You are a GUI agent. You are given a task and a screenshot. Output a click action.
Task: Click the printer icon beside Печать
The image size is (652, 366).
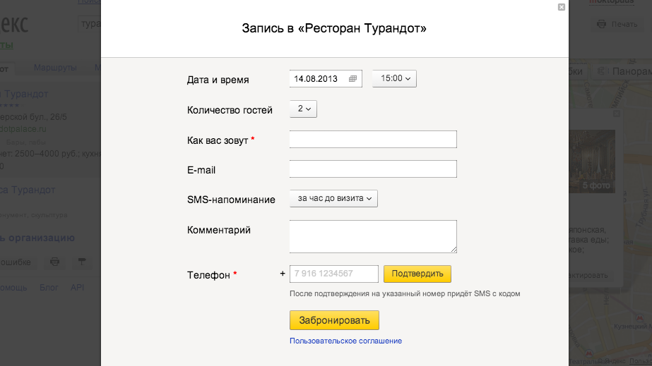[x=601, y=24]
